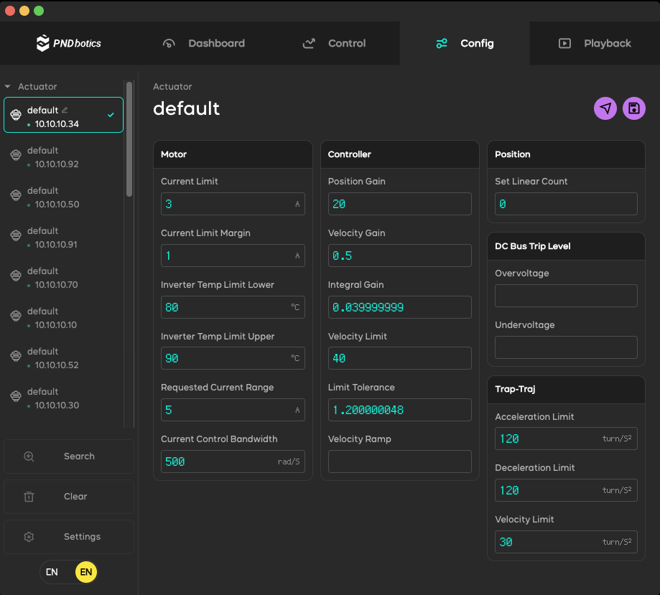Click the Limit Tolerance input field
This screenshot has height=595, width=660.
400,410
